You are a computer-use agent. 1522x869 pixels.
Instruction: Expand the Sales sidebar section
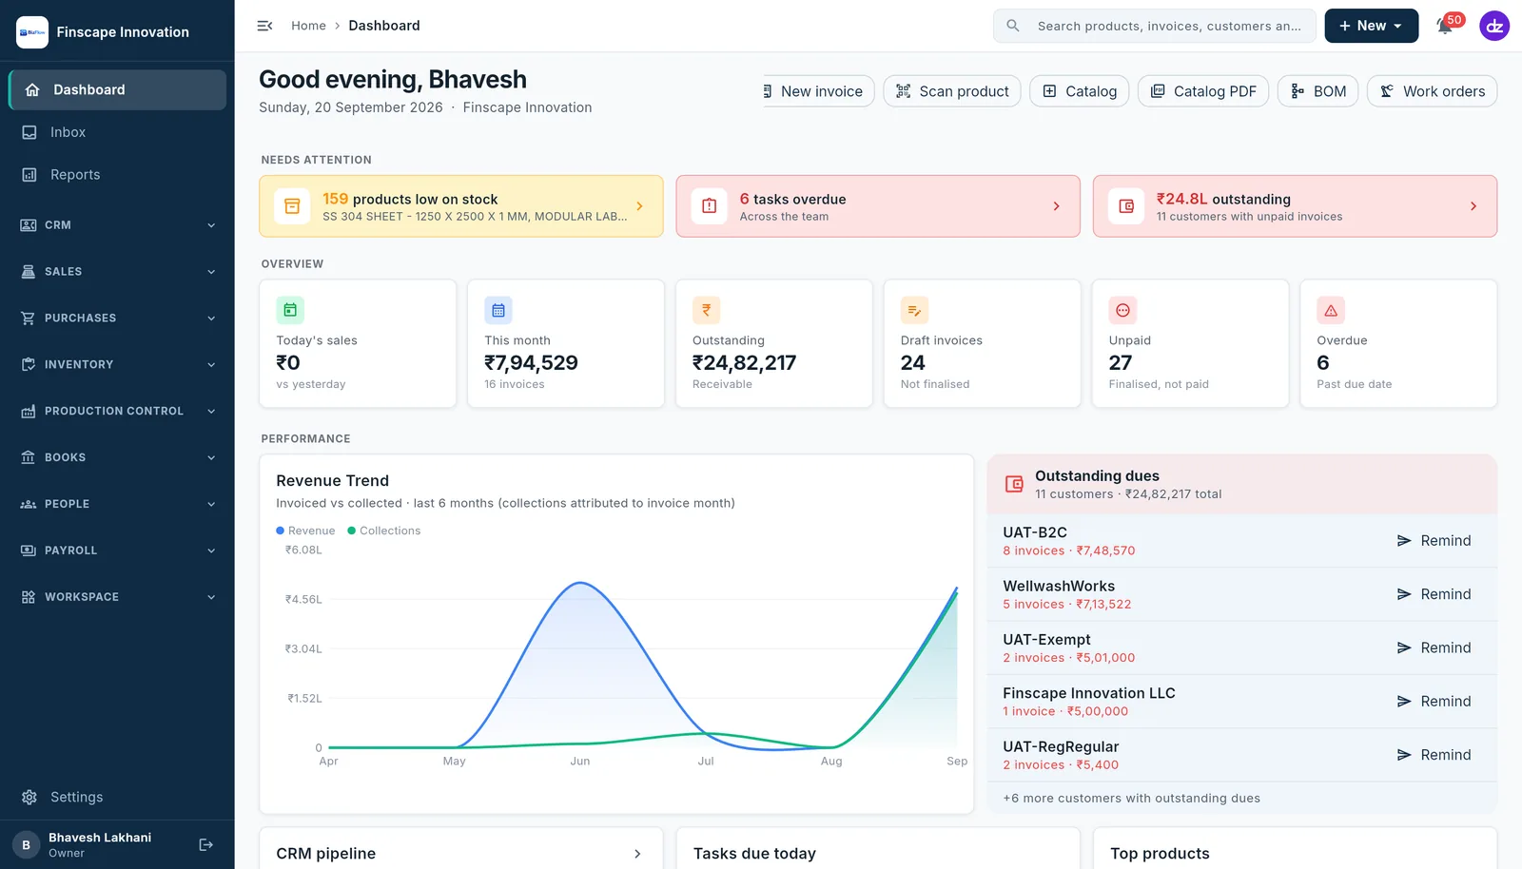click(118, 272)
